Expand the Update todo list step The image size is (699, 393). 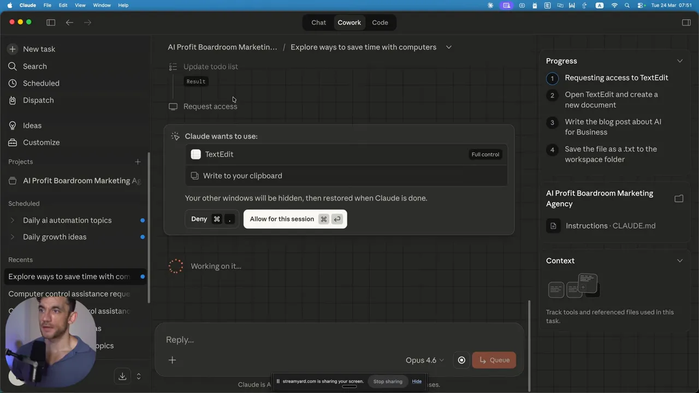coord(211,67)
